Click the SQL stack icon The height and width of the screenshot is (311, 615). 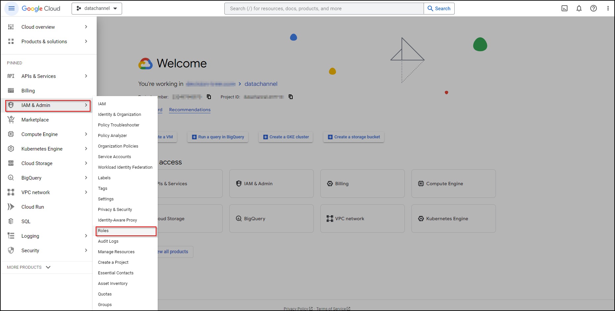[11, 221]
